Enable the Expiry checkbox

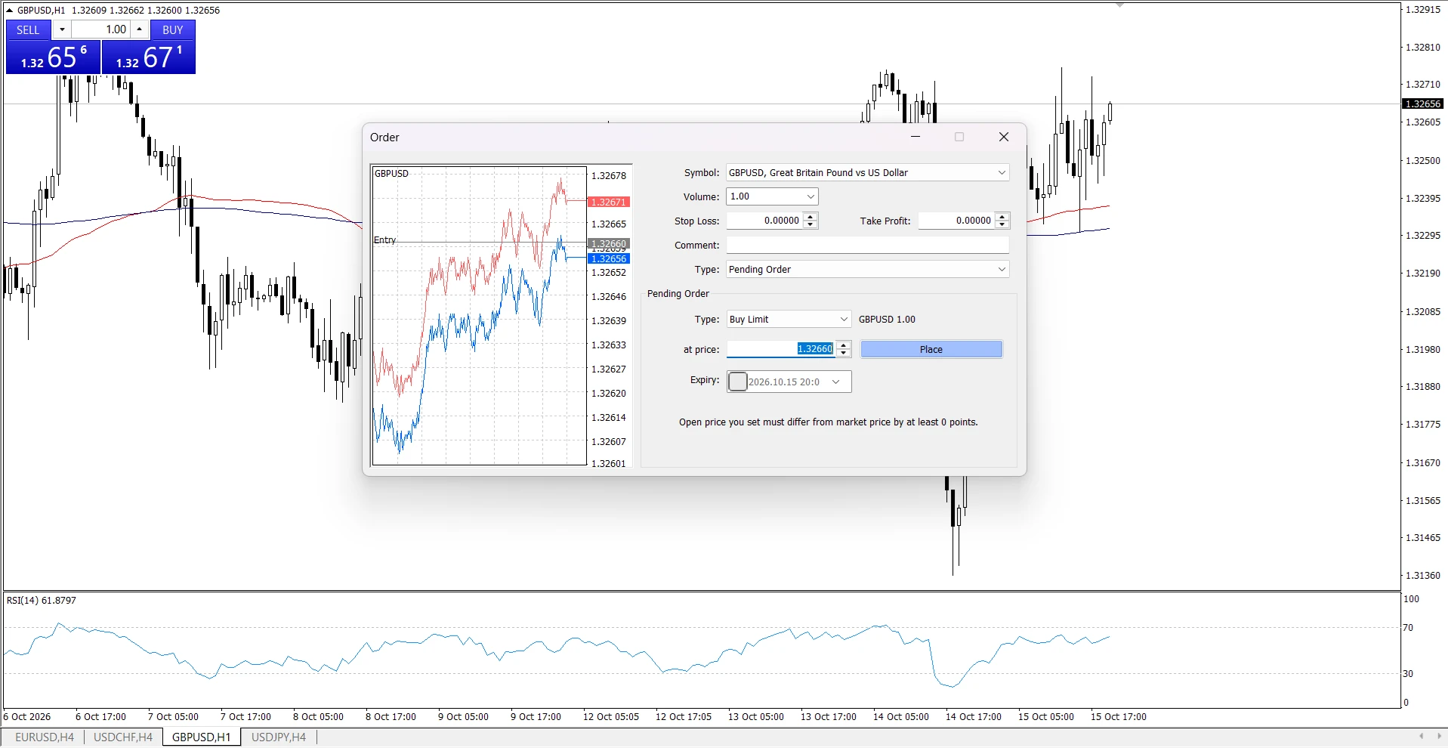pos(738,382)
